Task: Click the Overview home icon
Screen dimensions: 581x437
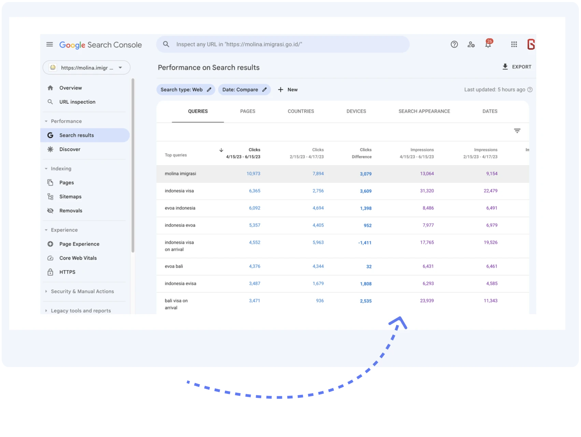Action: pos(50,88)
